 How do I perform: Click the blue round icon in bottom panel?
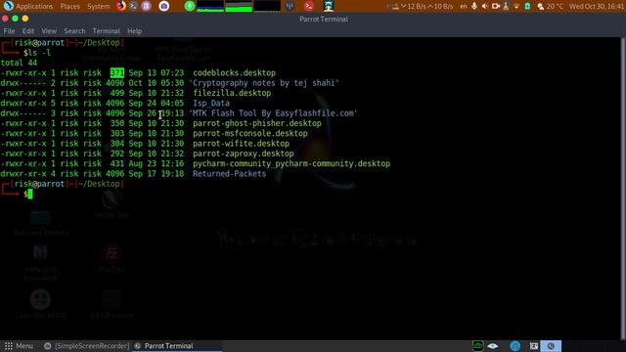coord(515,346)
